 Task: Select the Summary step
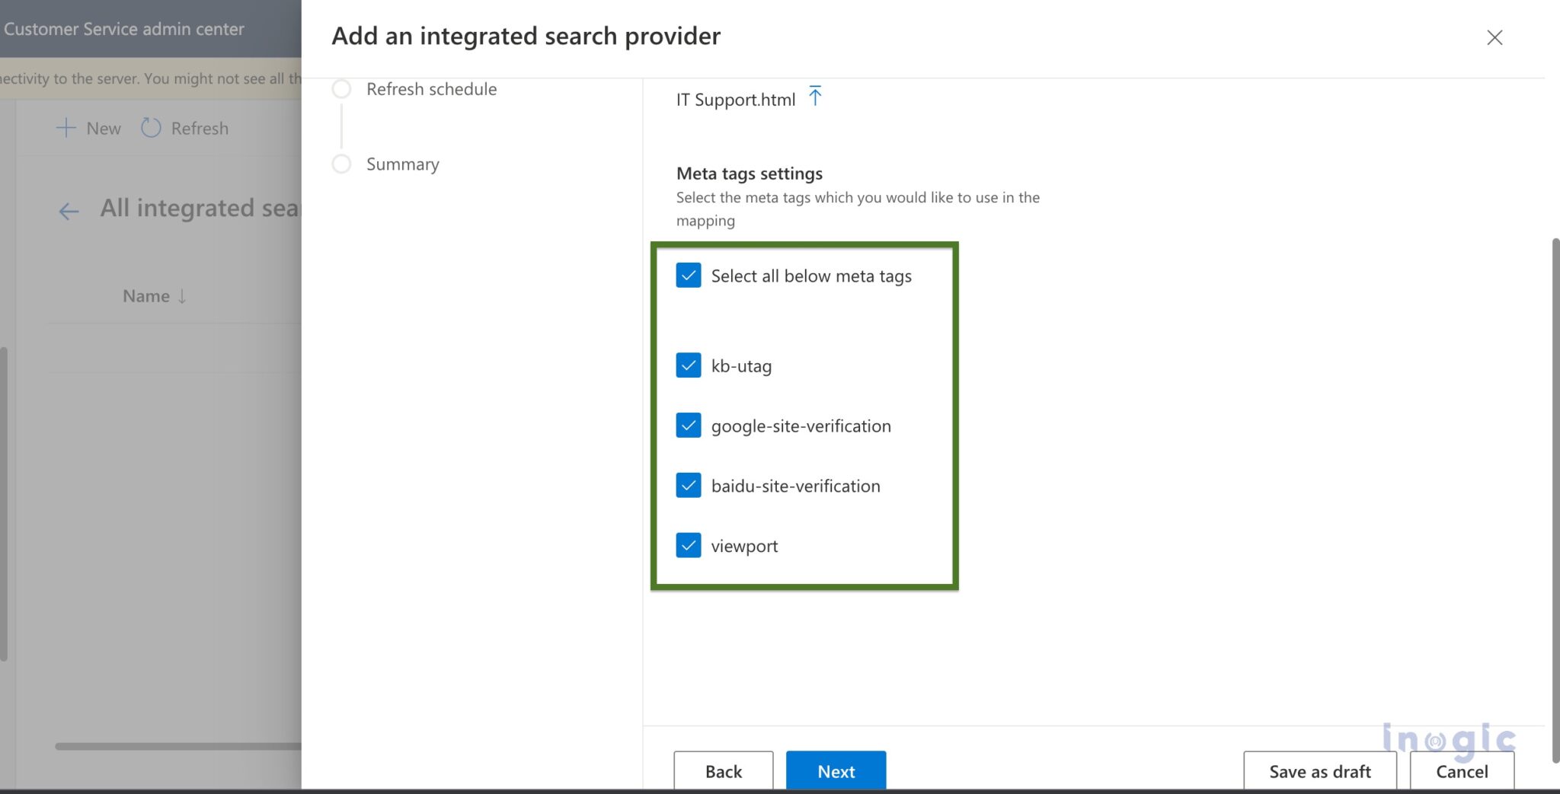403,164
